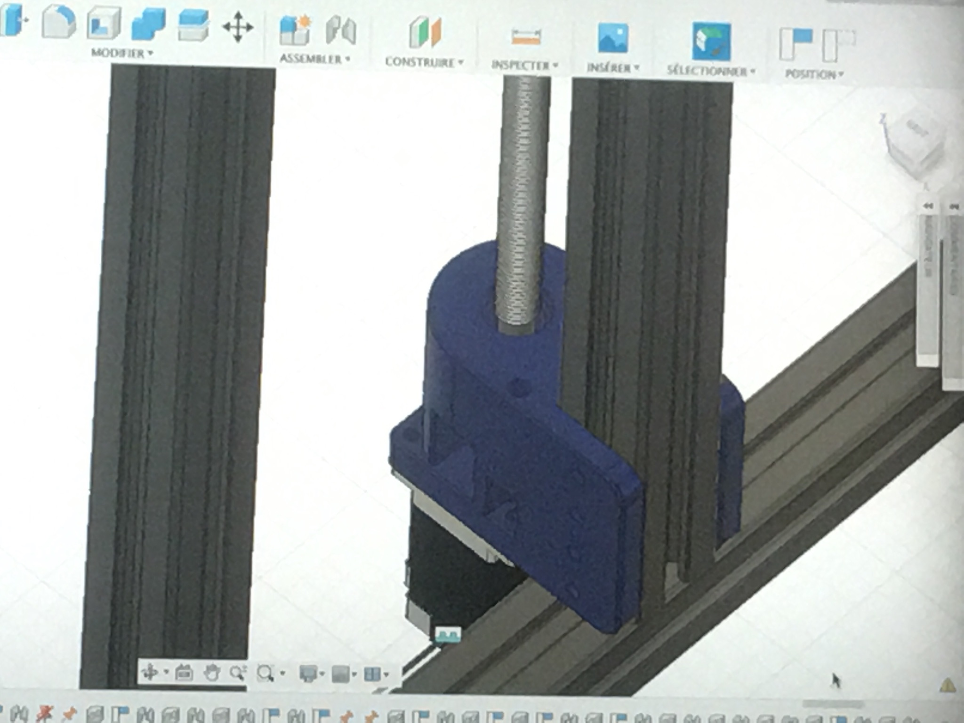The image size is (964, 723).
Task: Open the CONSTRUIRE dropdown menu
Action: click(x=425, y=62)
